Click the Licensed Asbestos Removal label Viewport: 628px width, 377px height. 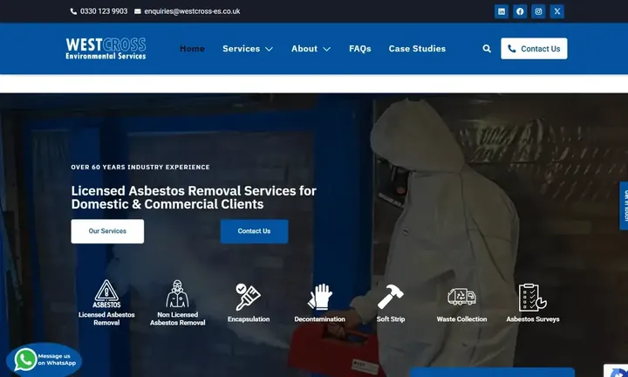[106, 319]
